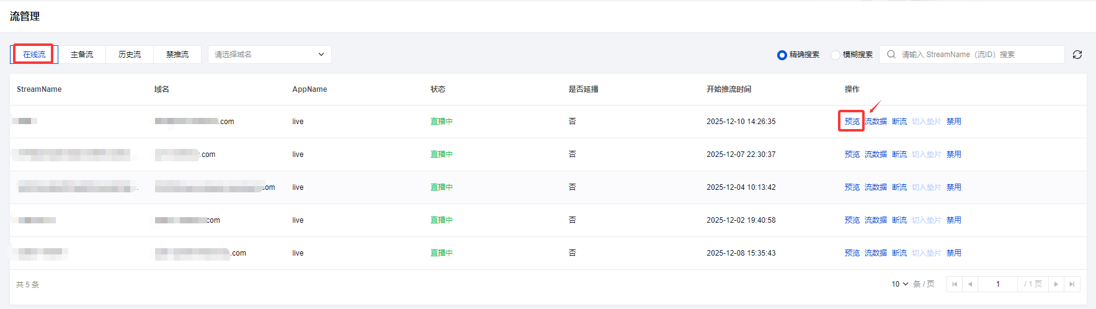Viewport: 1096px width, 309px height.
Task: Click 预览 for the 2025-12-10 stream
Action: click(852, 122)
